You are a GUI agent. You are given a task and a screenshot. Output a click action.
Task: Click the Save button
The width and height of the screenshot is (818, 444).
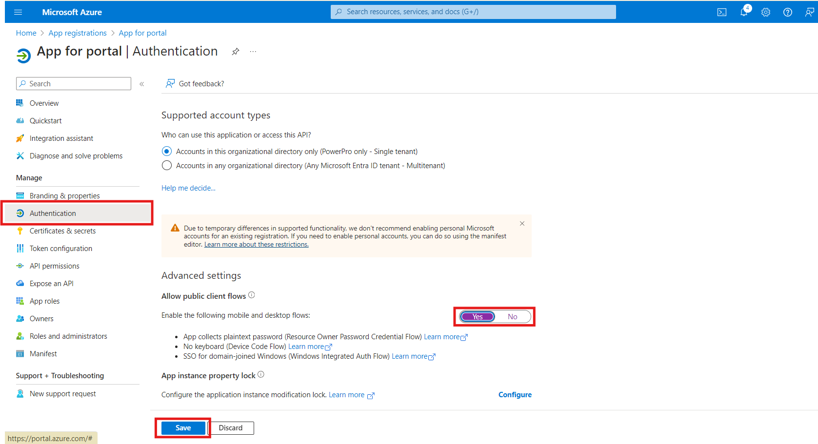(x=183, y=428)
